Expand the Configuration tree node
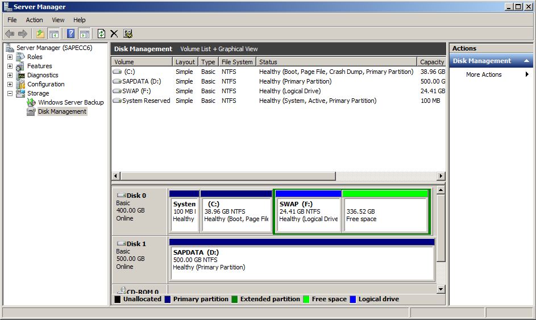 tap(10, 85)
